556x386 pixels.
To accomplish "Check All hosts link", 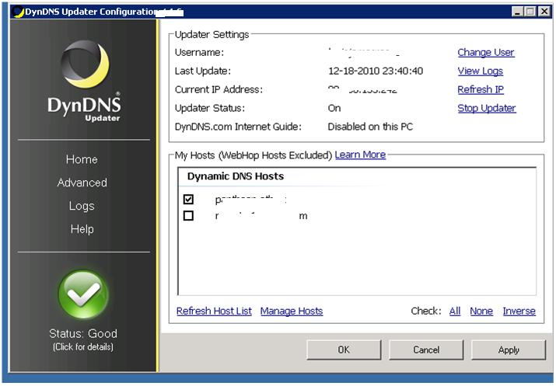I will click(455, 311).
